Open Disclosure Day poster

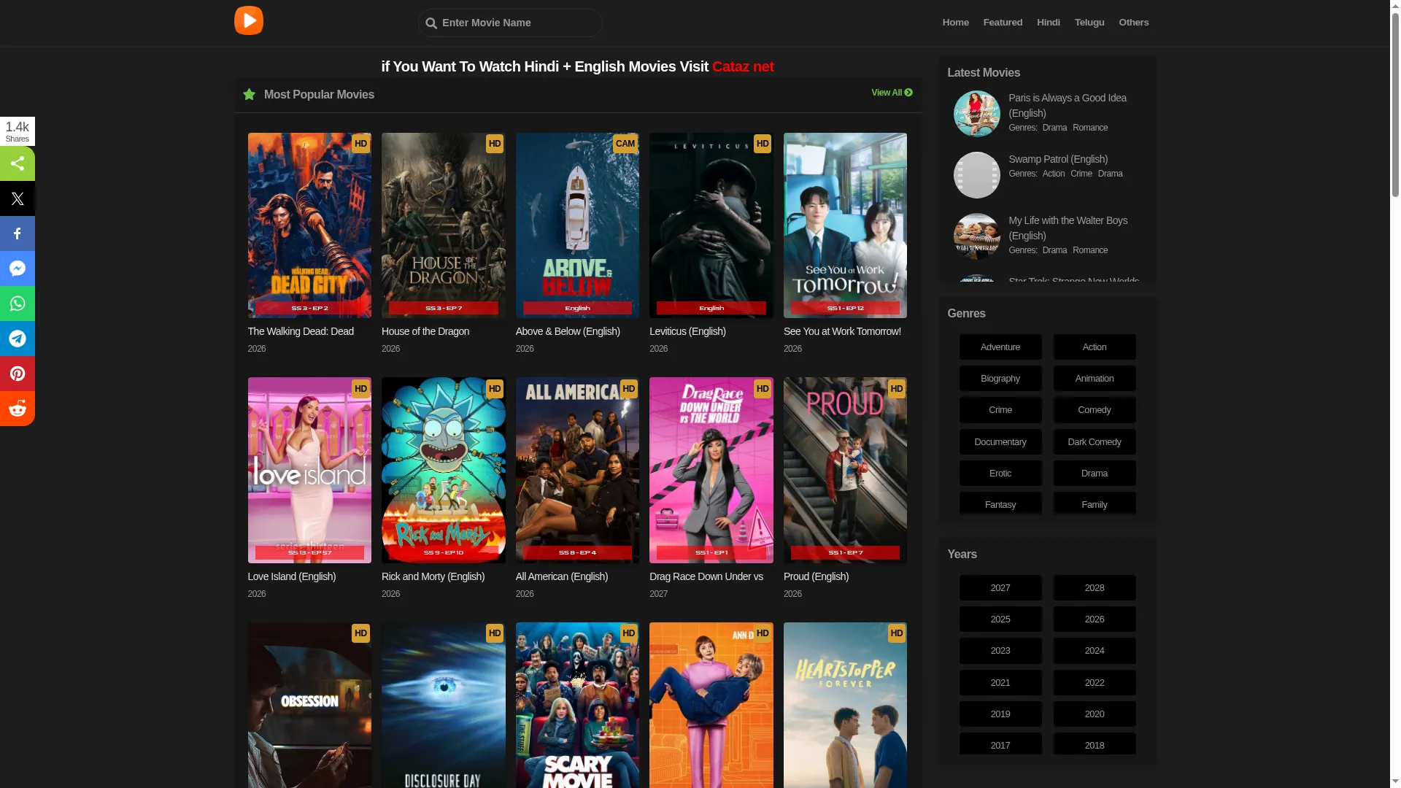pos(443,705)
